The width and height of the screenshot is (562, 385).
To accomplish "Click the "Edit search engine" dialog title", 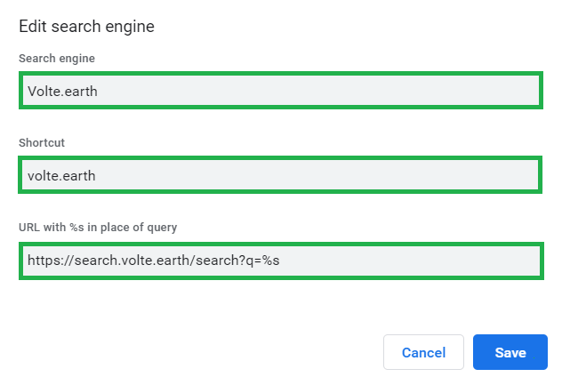I will point(86,27).
